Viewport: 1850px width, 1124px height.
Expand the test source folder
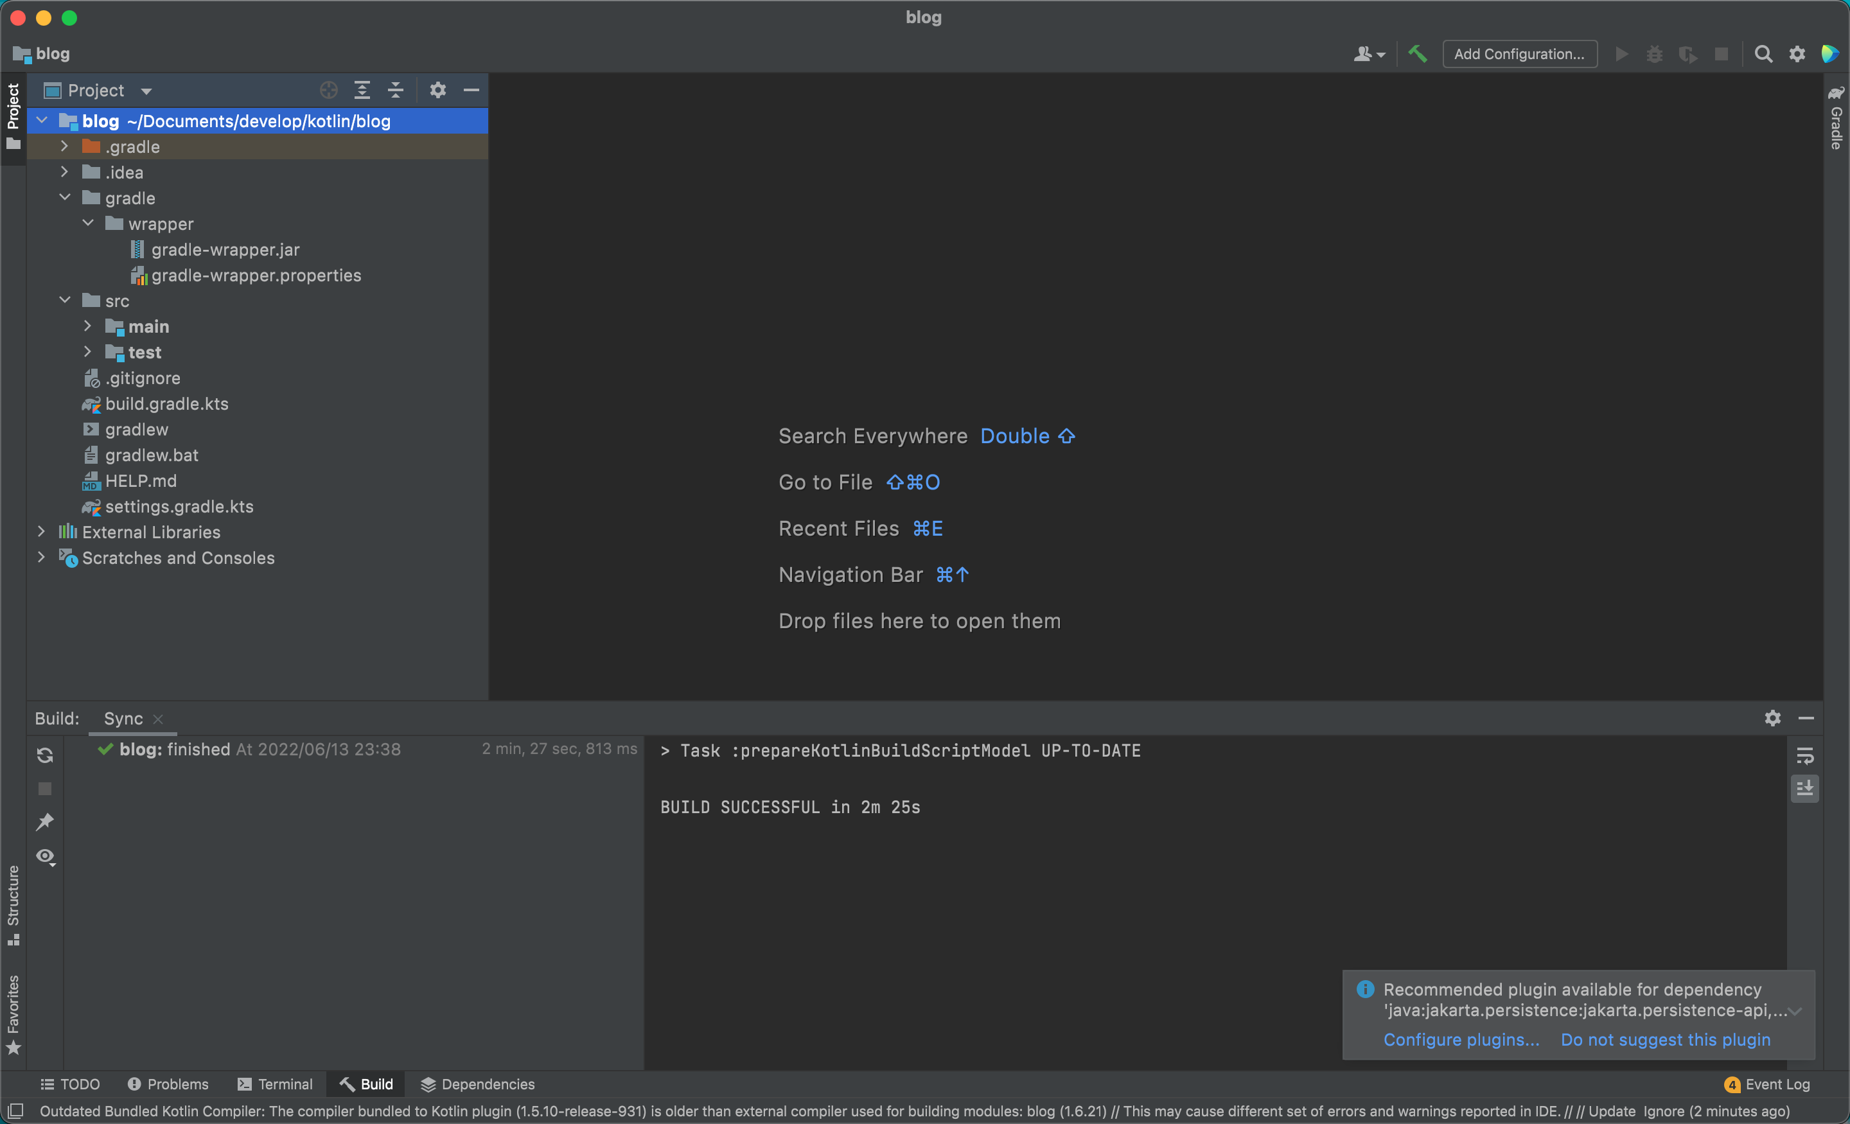pos(88,351)
